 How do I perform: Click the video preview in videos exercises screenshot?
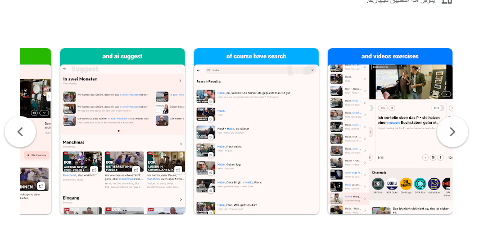[411, 82]
